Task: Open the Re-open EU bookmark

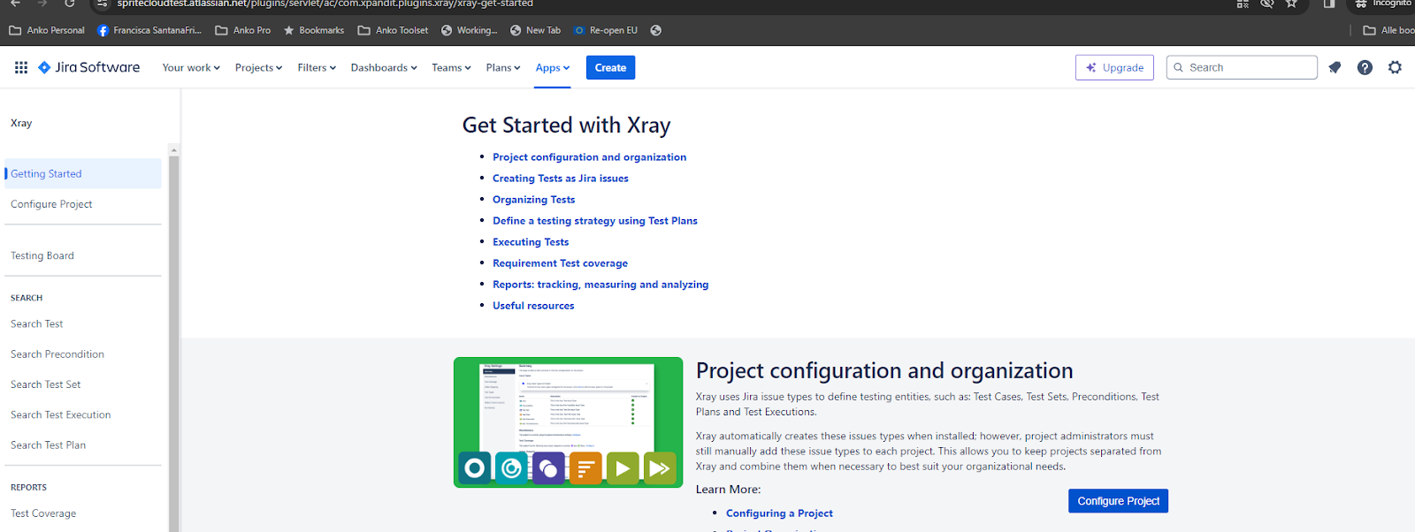Action: [606, 30]
